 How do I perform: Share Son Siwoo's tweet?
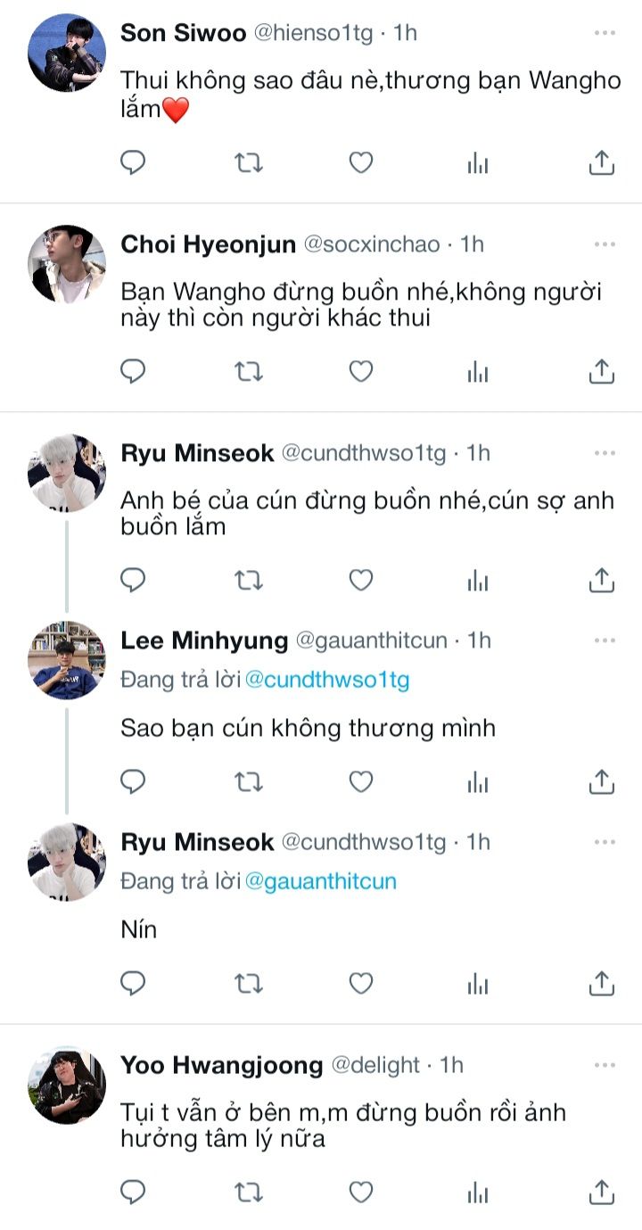pyautogui.click(x=602, y=162)
